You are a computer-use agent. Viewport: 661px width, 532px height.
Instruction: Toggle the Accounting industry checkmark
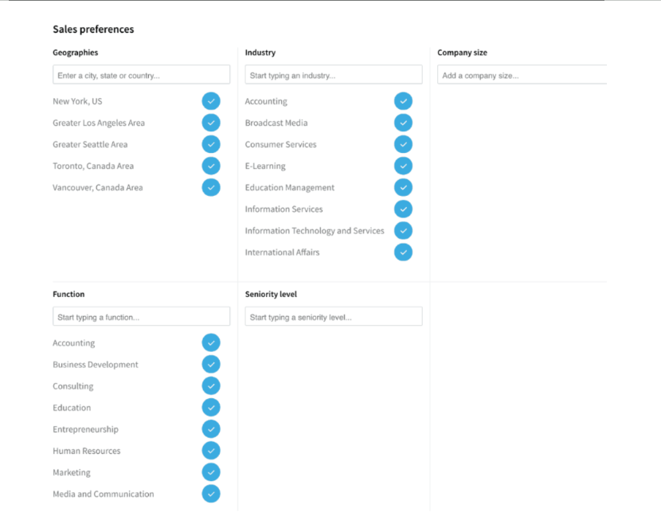[404, 101]
